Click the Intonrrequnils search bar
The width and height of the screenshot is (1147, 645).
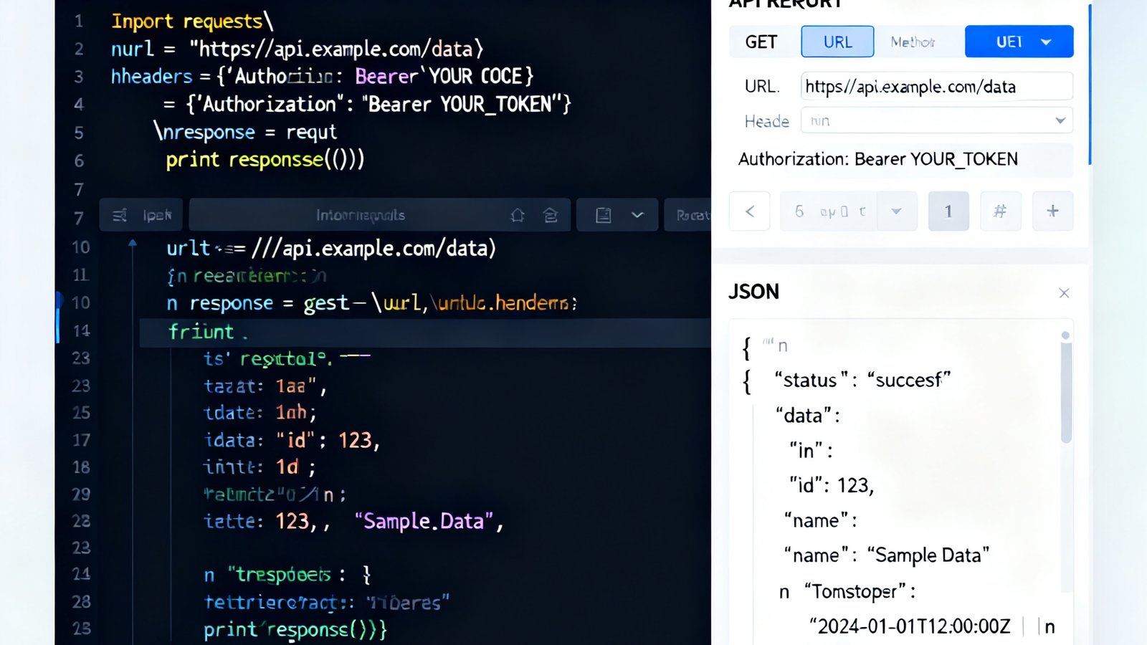[380, 215]
